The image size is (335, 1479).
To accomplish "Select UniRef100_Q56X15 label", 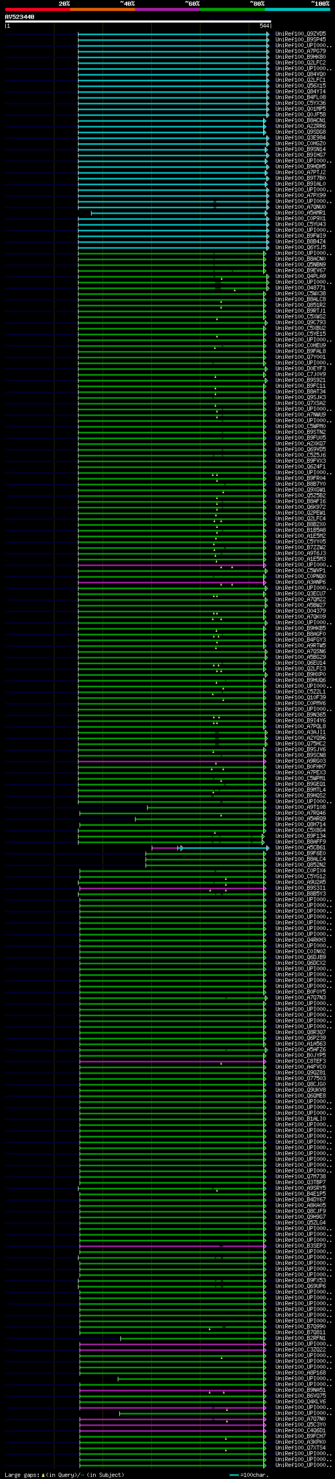I will 300,86.
